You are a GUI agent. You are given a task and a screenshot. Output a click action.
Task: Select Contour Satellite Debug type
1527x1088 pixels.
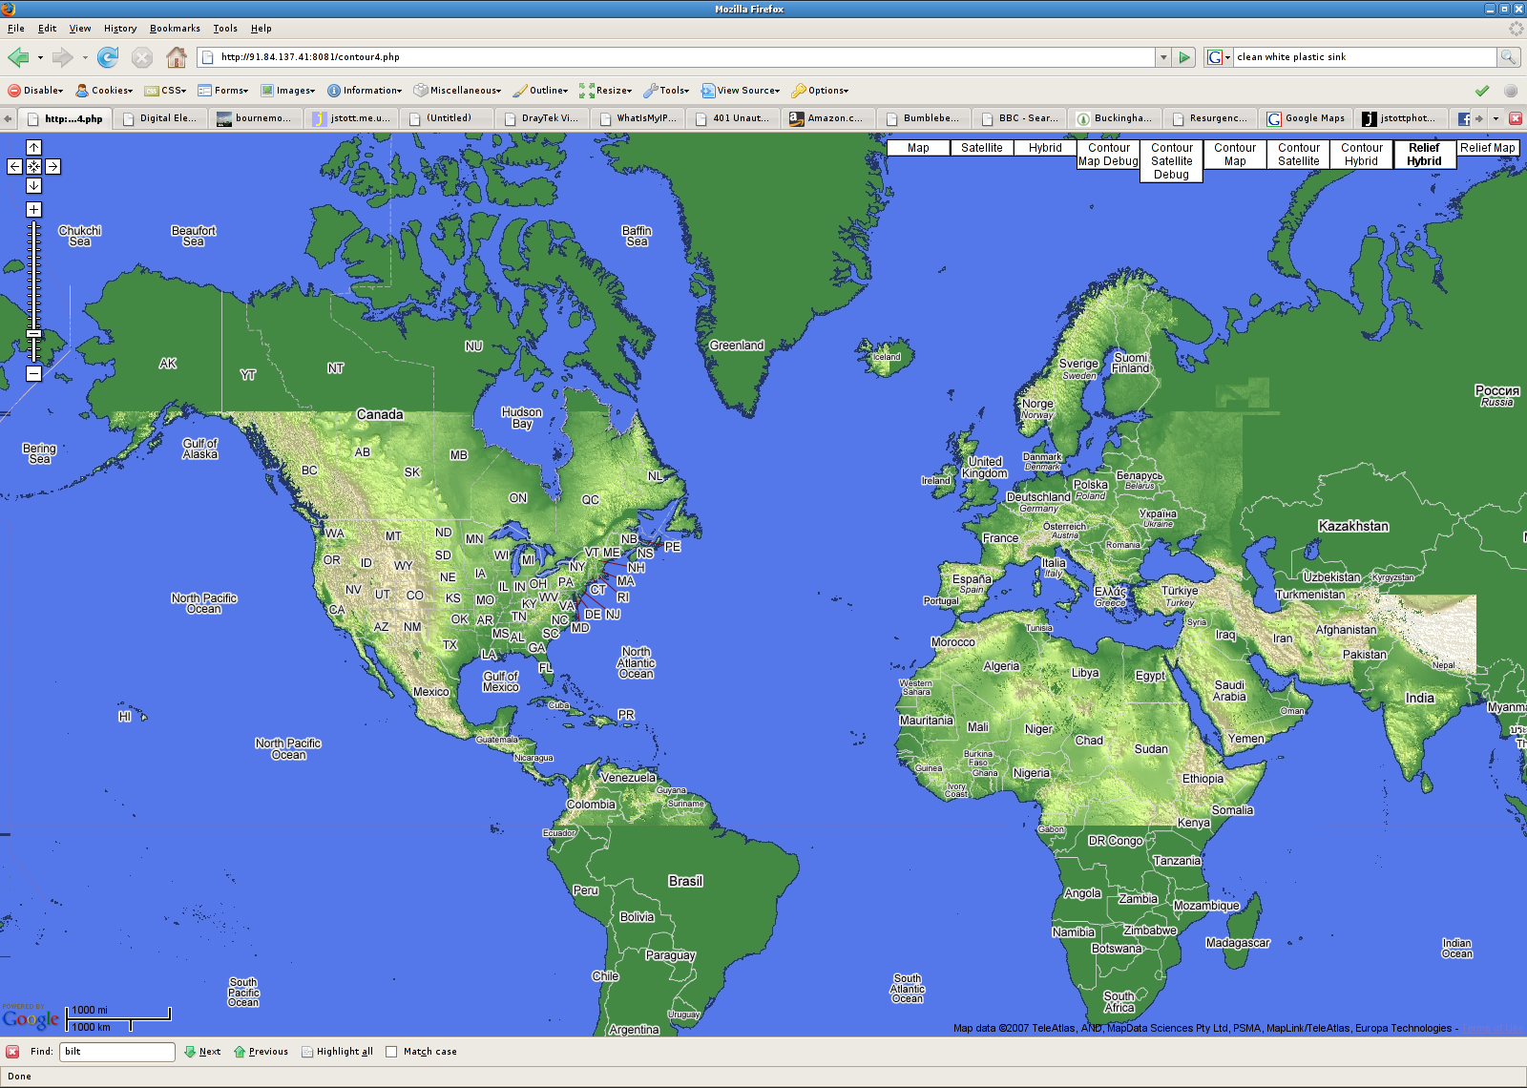[x=1171, y=161]
